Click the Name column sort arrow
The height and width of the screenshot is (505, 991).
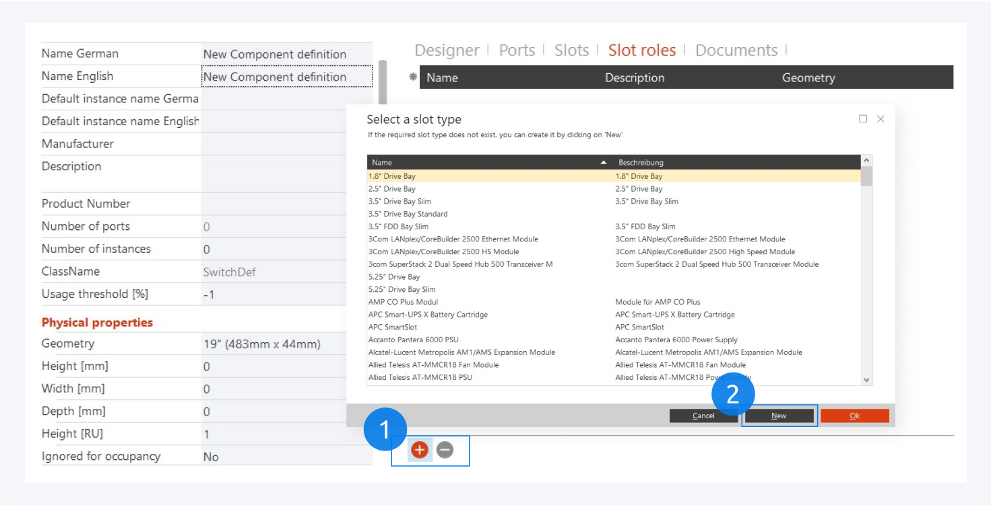pos(604,163)
